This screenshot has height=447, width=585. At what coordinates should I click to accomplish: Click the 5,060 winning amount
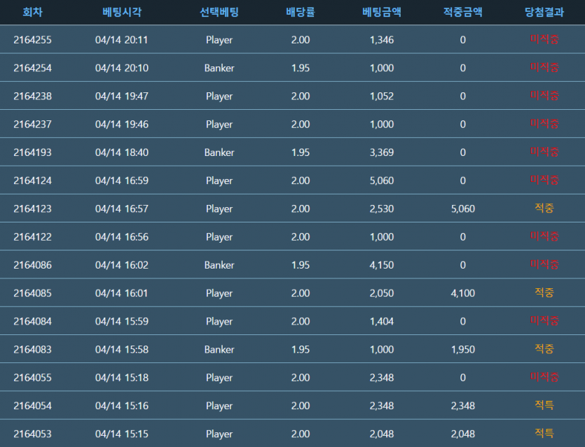(462, 208)
